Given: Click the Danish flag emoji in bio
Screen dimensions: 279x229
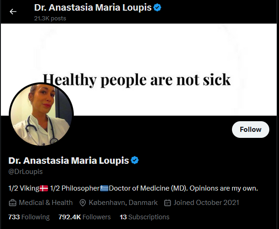Looking at the screenshot, I should [x=44, y=188].
